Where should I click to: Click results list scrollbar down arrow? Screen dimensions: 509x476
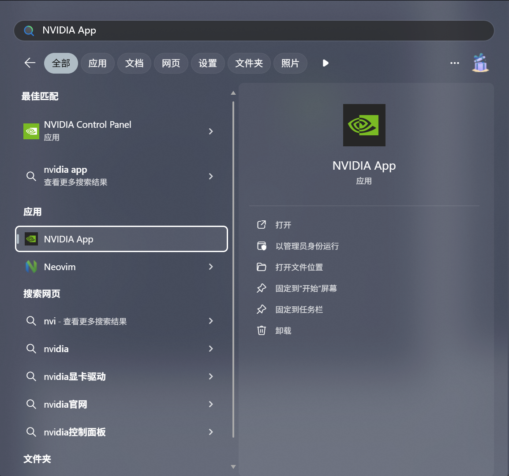[233, 467]
